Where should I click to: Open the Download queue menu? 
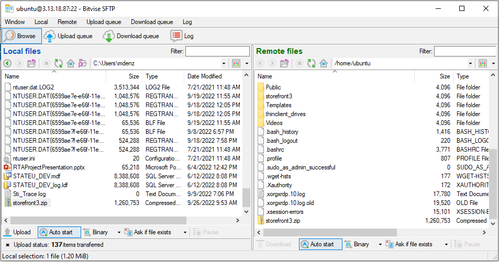[152, 22]
